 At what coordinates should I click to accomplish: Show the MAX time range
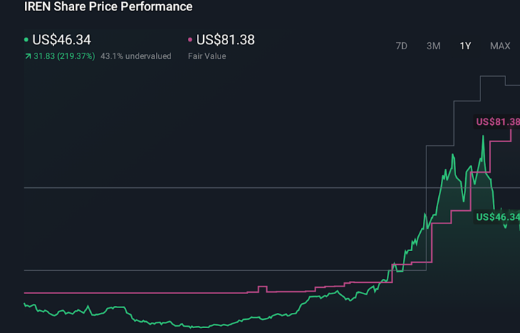pos(500,46)
